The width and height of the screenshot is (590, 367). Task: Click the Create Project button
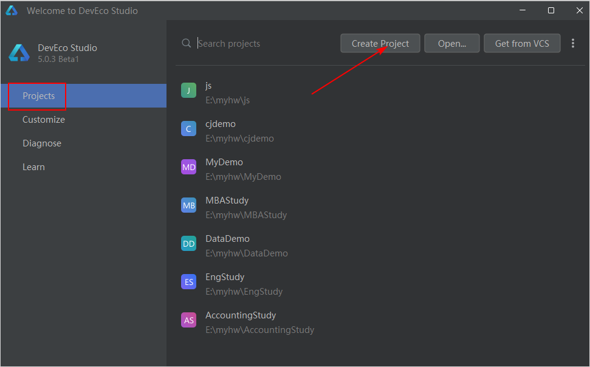(x=380, y=43)
